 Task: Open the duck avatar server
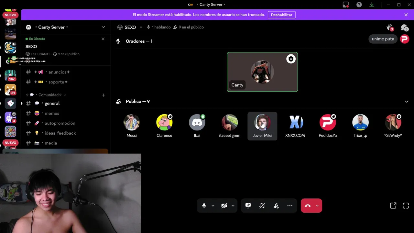(10, 48)
